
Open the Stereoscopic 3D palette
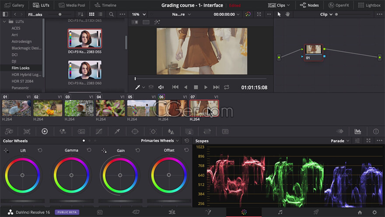pyautogui.click(x=225, y=132)
